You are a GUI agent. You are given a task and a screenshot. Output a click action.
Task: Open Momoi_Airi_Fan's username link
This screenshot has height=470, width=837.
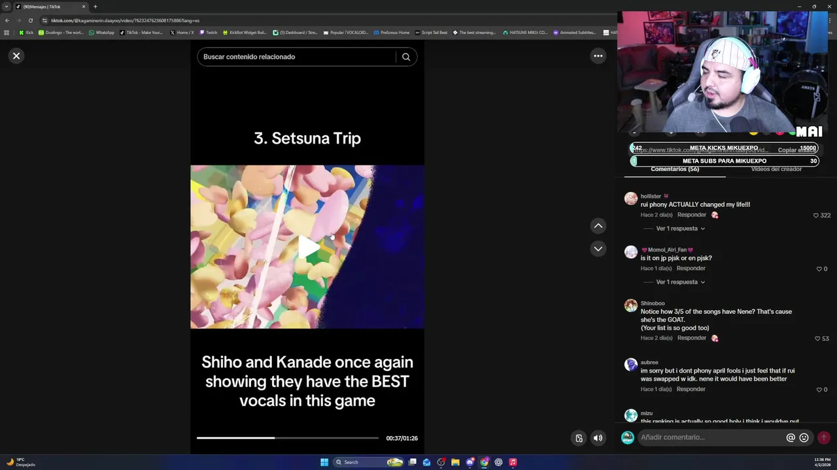pos(667,250)
